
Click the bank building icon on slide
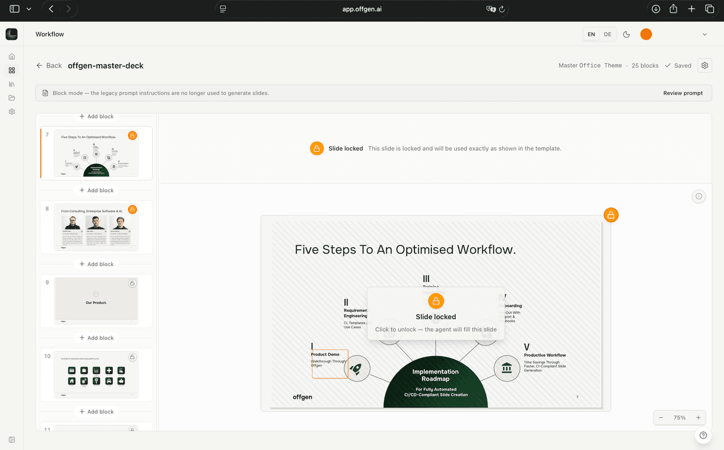pos(507,368)
